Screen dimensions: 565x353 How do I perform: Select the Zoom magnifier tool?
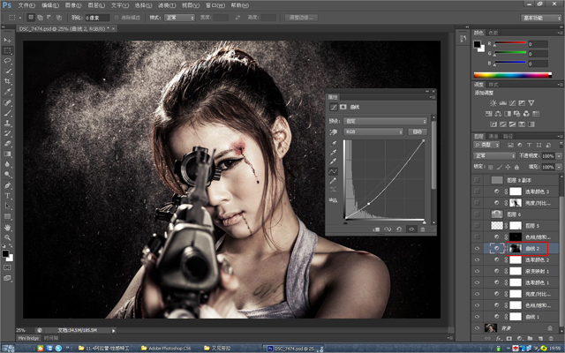(x=8, y=237)
